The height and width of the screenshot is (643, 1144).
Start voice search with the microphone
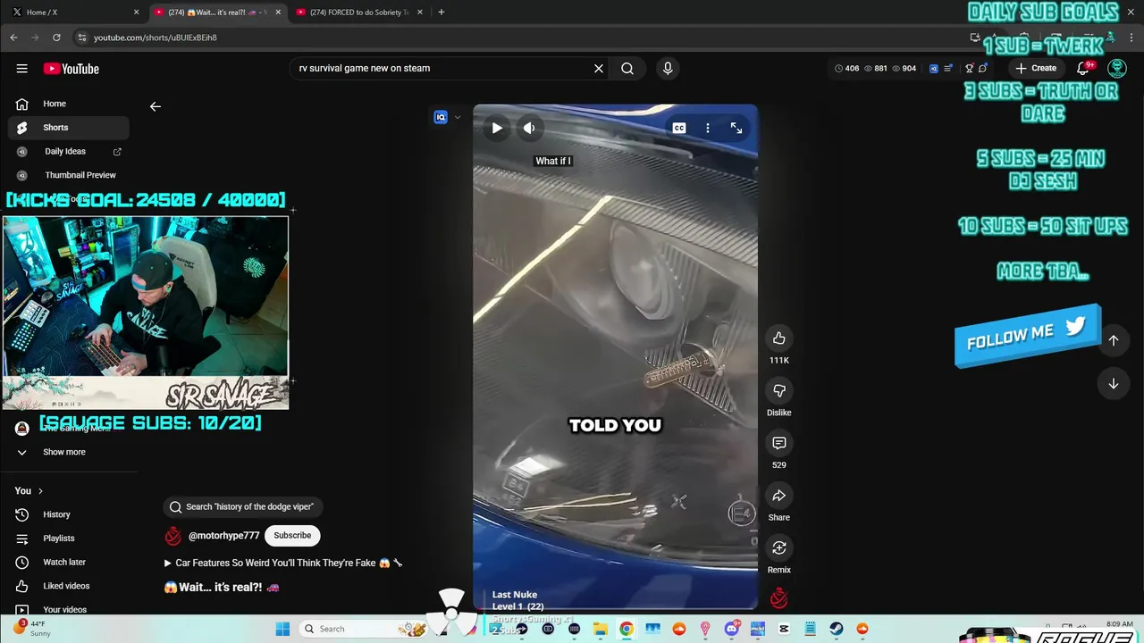pos(668,68)
